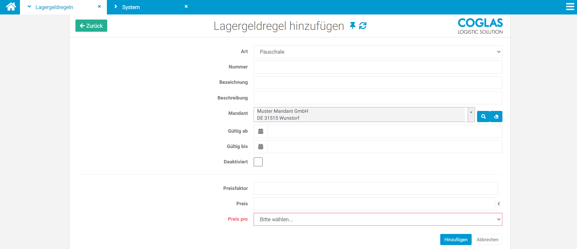Expand the Preis pro dropdown
The height and width of the screenshot is (249, 577).
tap(378, 219)
